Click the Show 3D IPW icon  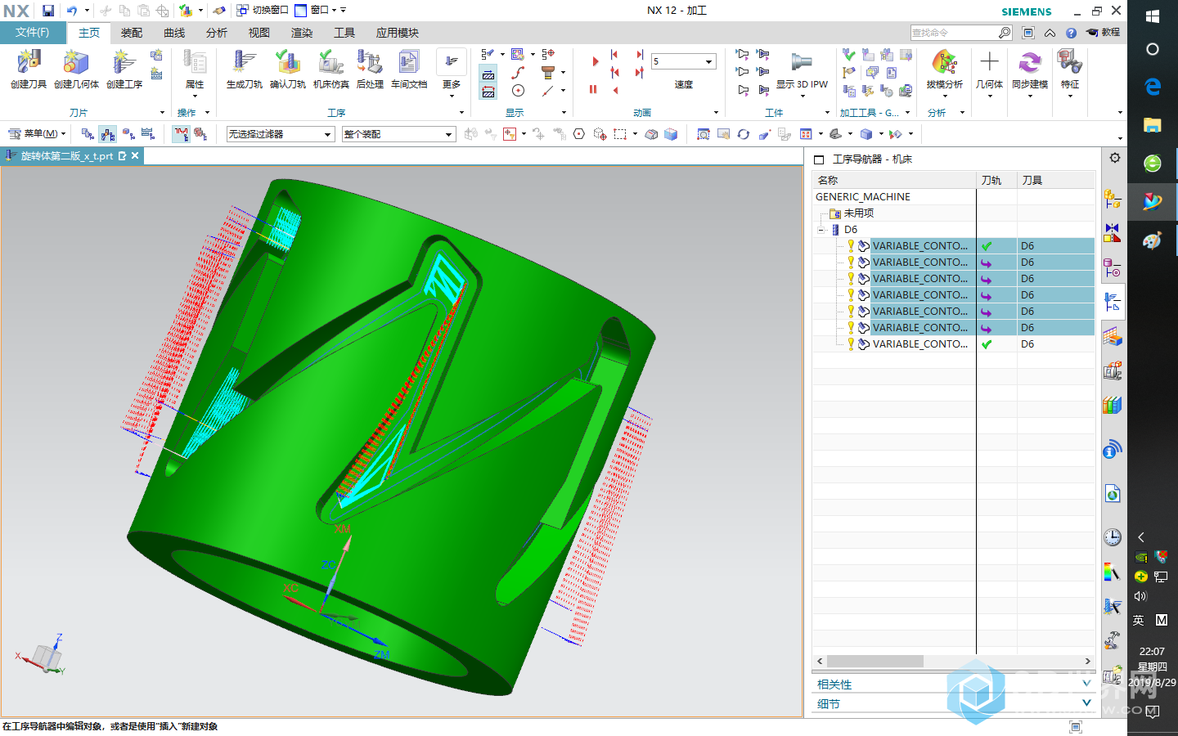point(802,70)
